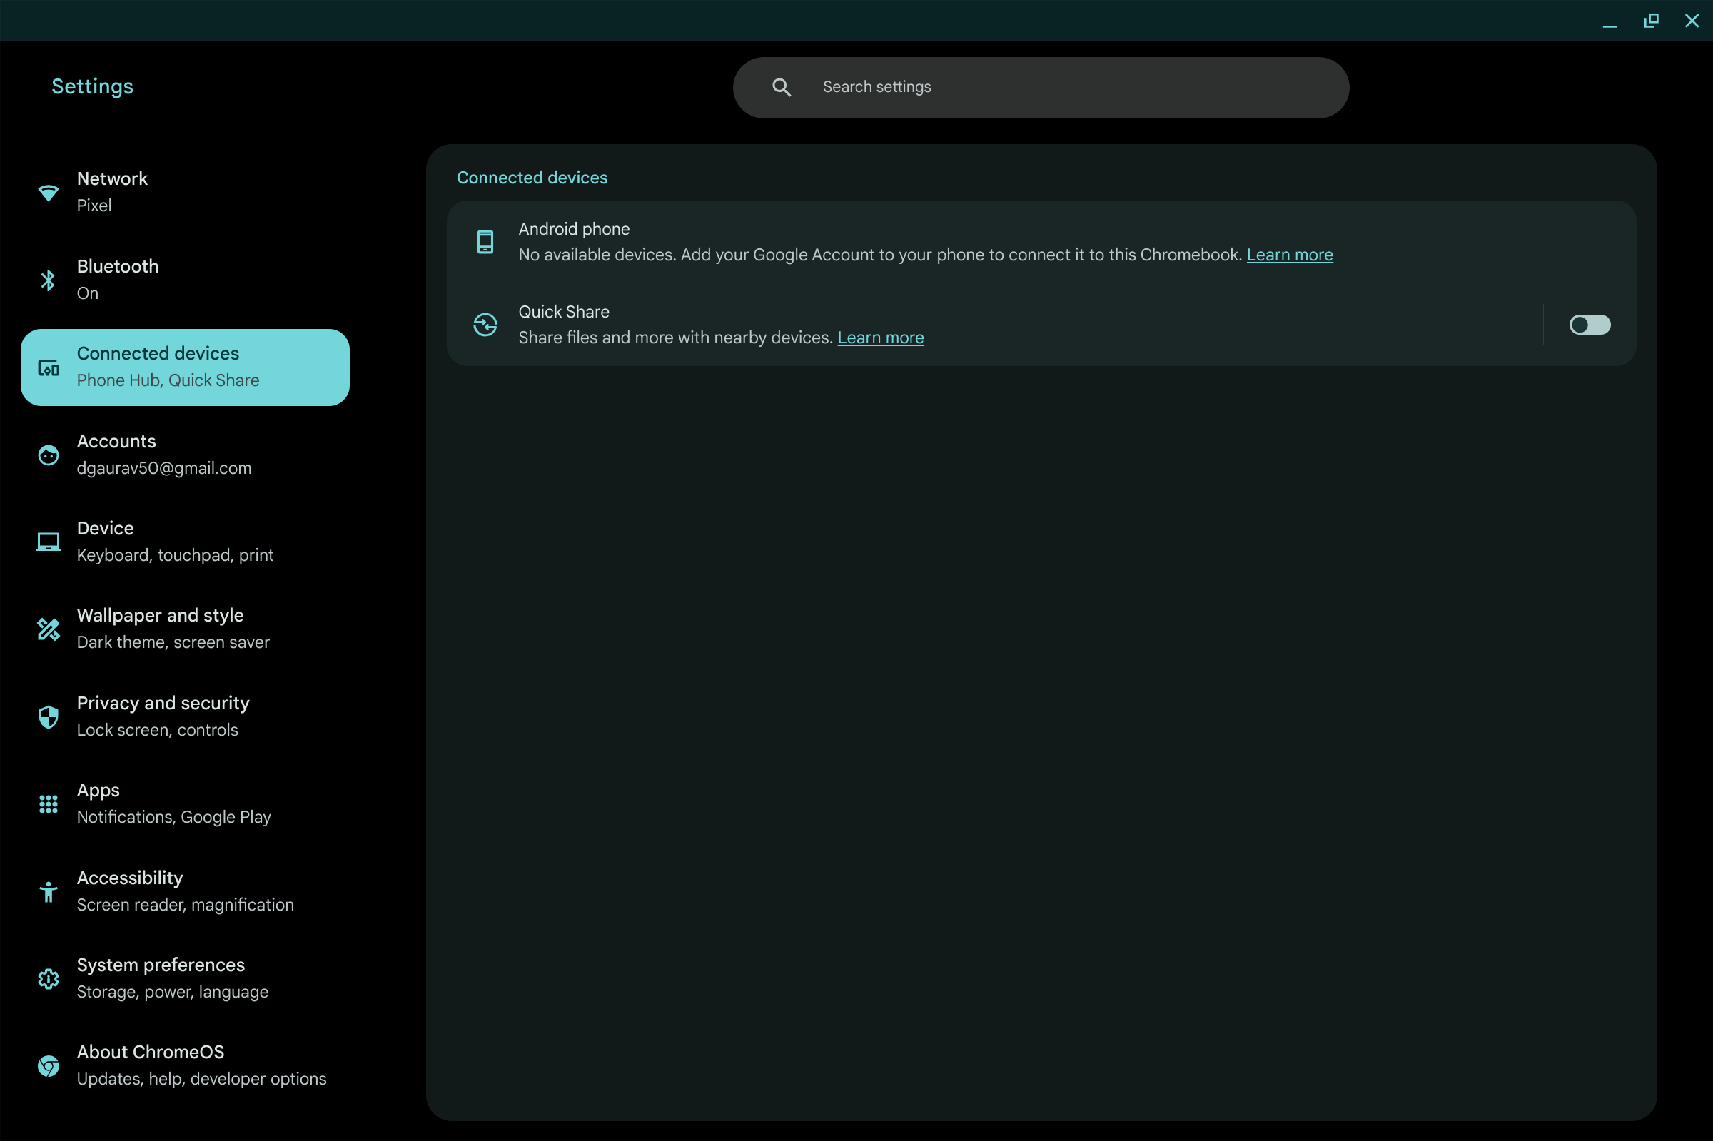Image resolution: width=1713 pixels, height=1141 pixels.
Task: Click the Wallpaper and style brush icon
Action: [48, 629]
